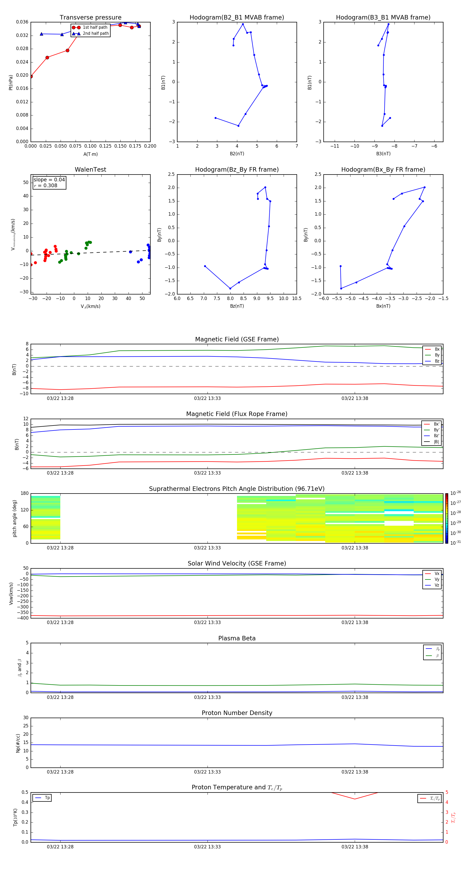Click the "Transverse pressure" plot title
Image resolution: width=474 pixels, height=870 pixels.
90,18
